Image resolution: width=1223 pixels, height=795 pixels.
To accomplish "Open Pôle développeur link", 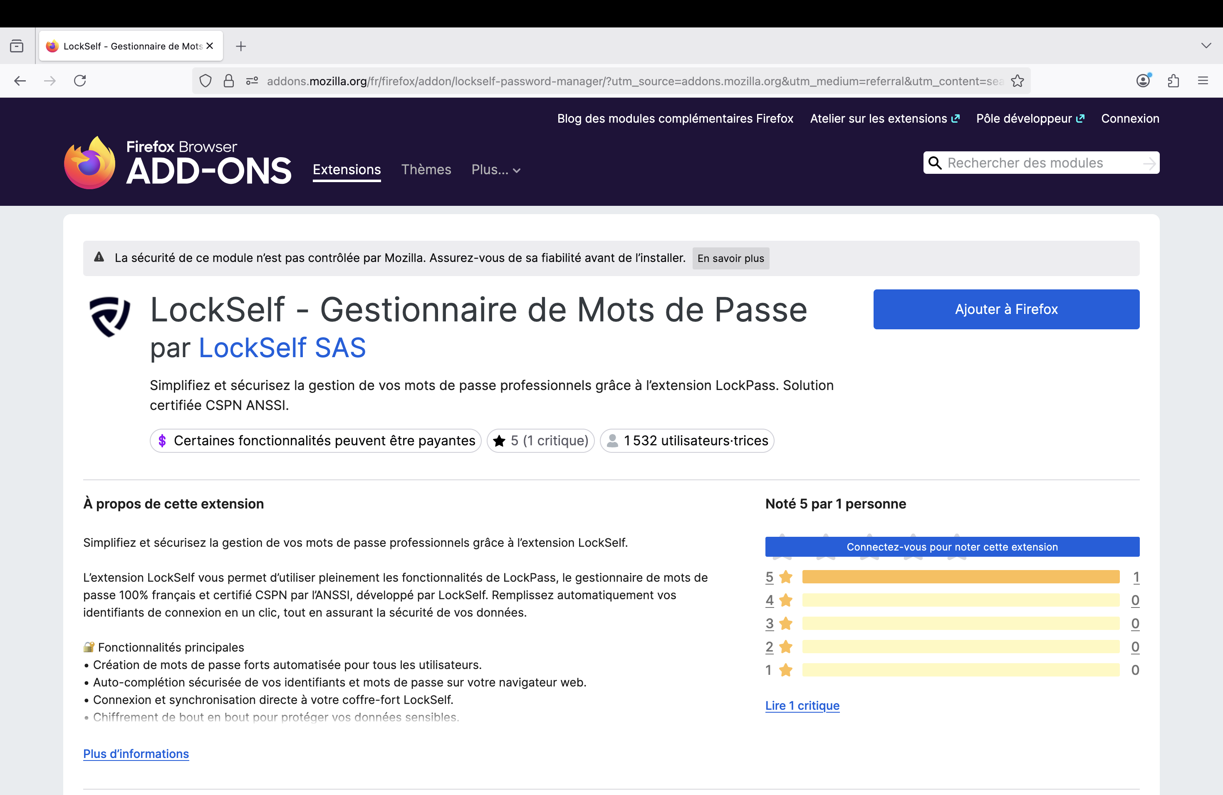I will (1030, 119).
